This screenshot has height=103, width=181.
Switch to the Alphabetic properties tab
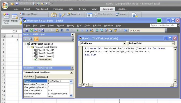[x=29, y=77]
